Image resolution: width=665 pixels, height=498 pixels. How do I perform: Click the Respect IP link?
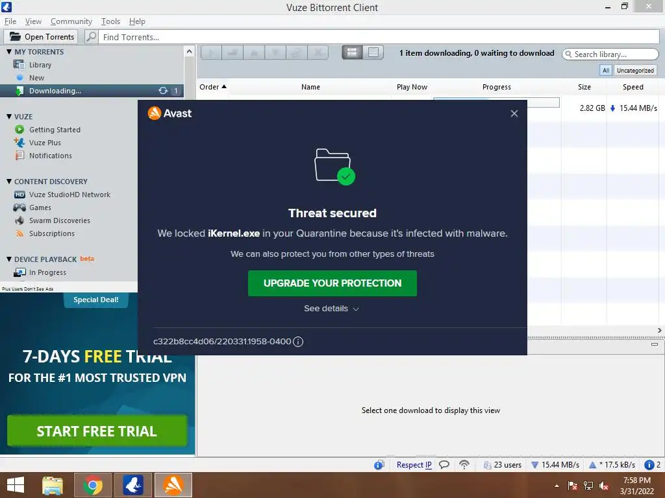tap(414, 464)
